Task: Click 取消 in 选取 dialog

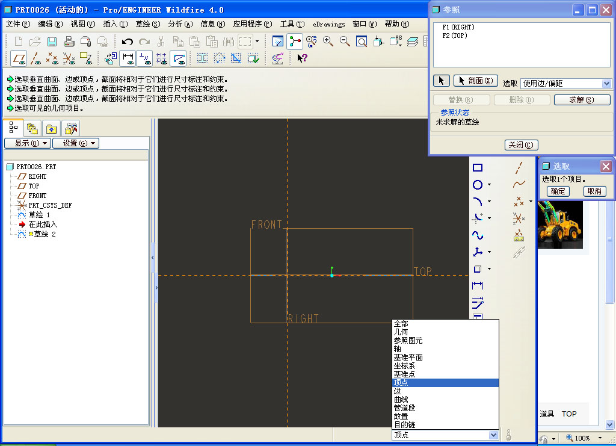Action: pyautogui.click(x=594, y=191)
